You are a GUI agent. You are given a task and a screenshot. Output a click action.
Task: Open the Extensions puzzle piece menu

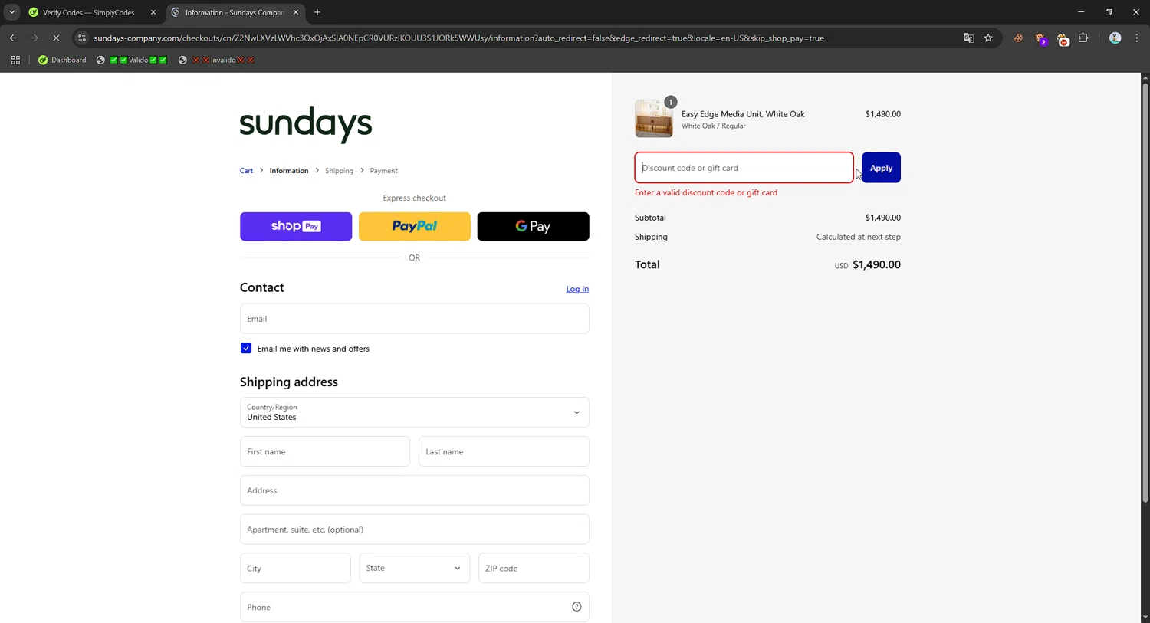coord(1083,38)
